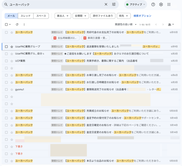Open the Google apps grid icon
This screenshot has height=166, width=182.
click(x=169, y=5)
